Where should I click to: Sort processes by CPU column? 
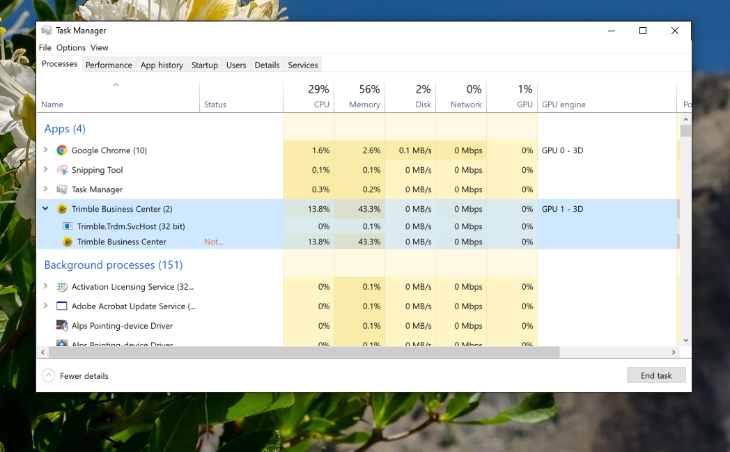tap(309, 98)
